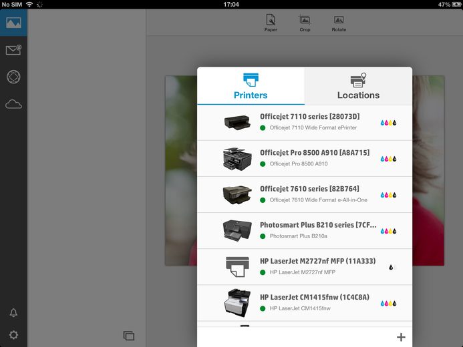Tap Officejet Pro 8500 A910 printer thumbnail
Screen dimensions: 463x347
(x=237, y=159)
